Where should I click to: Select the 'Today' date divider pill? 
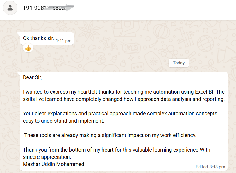[178, 63]
